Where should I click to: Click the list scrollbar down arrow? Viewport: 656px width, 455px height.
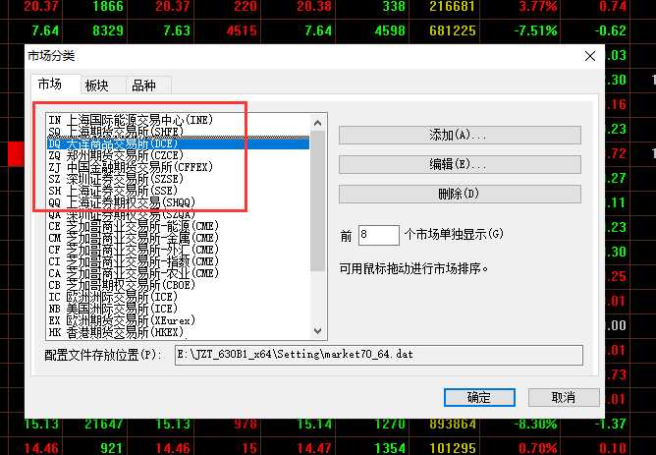tap(317, 331)
